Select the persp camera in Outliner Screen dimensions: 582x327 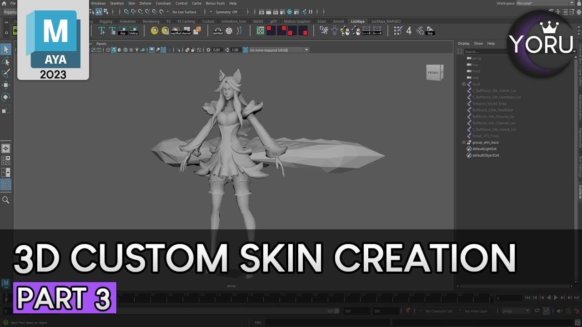[x=477, y=58]
